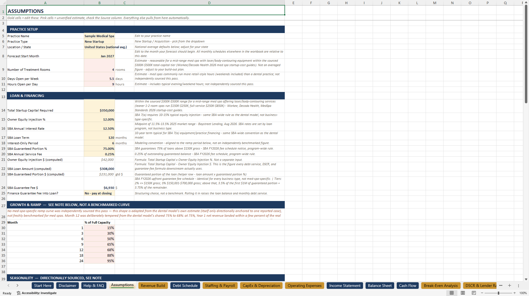The image size is (529, 296).
Task: Open the Operating Expenses sheet tab
Action: pyautogui.click(x=305, y=286)
